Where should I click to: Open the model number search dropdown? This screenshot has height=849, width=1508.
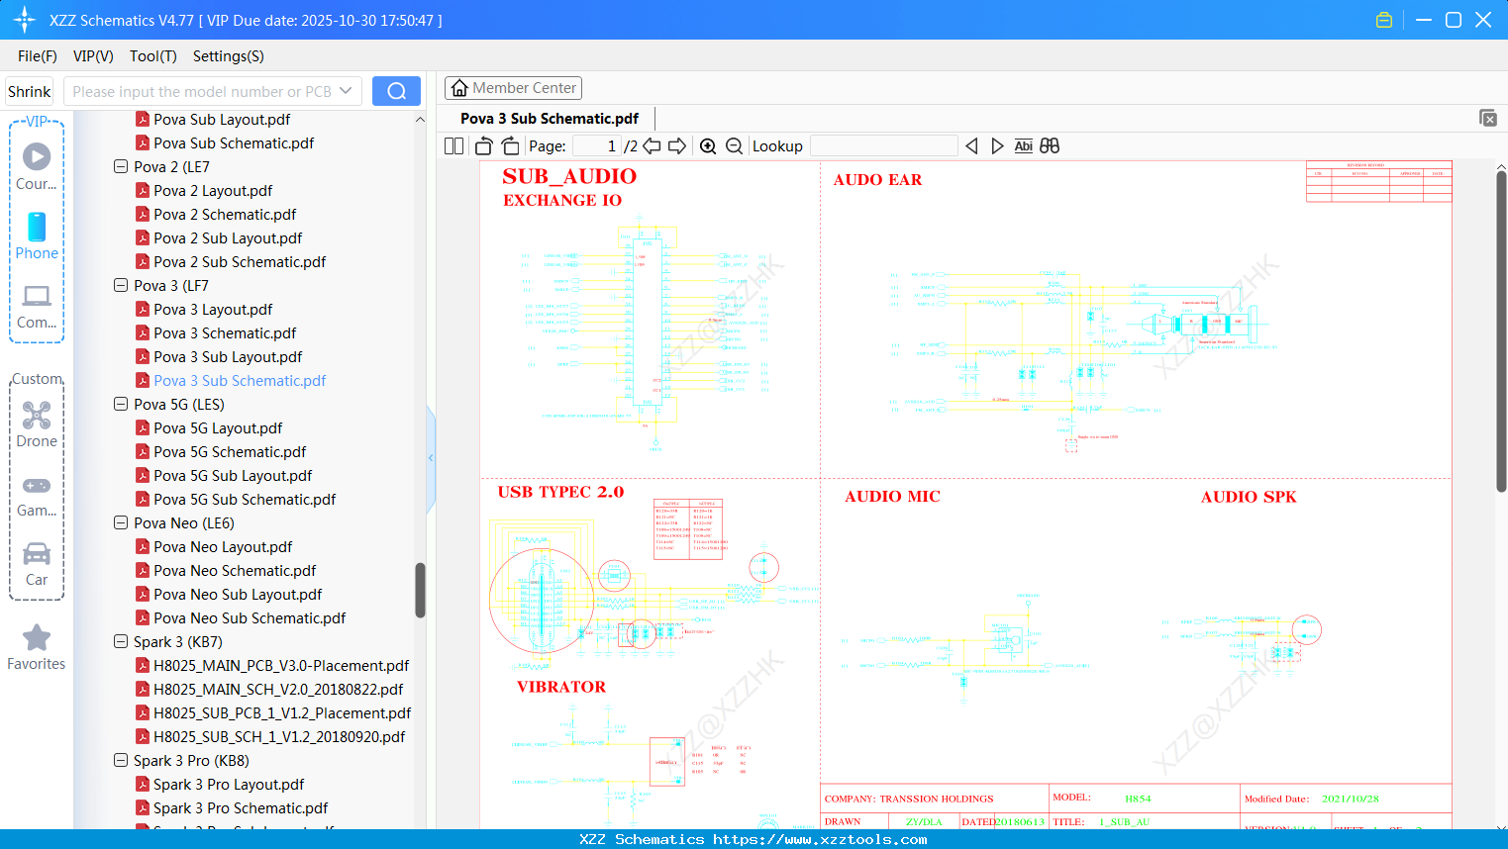click(348, 90)
